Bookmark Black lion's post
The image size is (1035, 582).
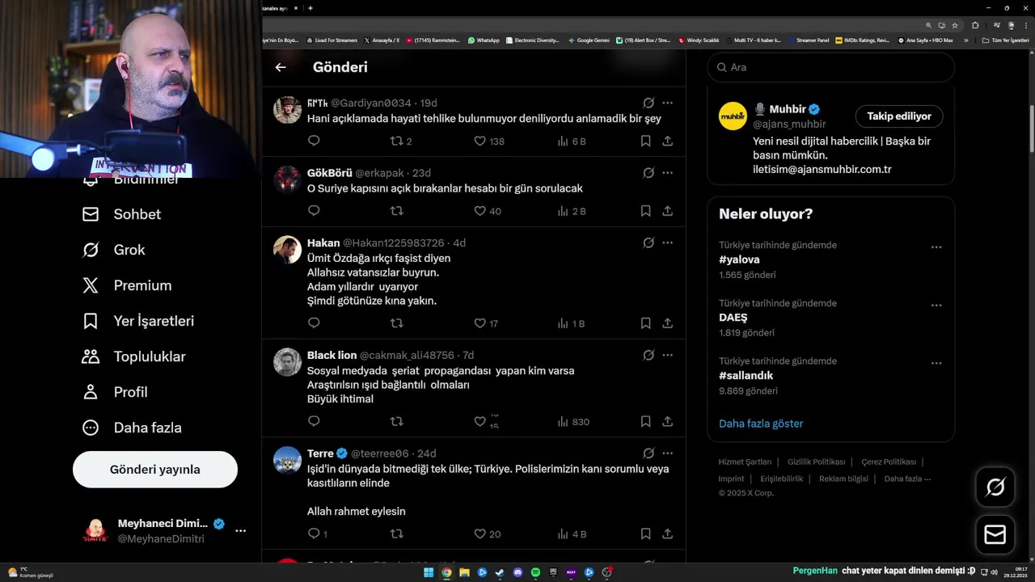[645, 421]
